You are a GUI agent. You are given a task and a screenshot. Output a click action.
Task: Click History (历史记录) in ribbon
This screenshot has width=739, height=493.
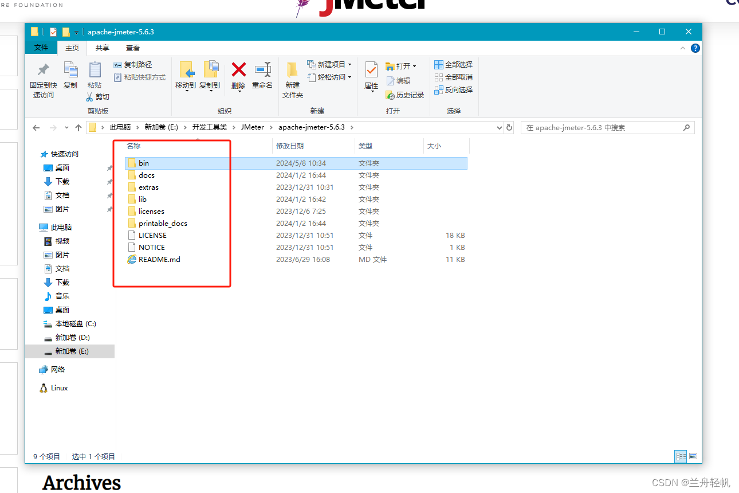pos(405,95)
